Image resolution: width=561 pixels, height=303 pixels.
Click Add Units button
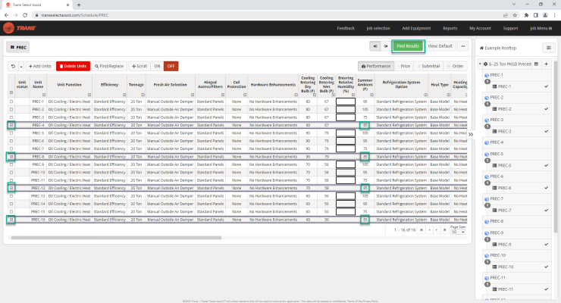click(40, 66)
